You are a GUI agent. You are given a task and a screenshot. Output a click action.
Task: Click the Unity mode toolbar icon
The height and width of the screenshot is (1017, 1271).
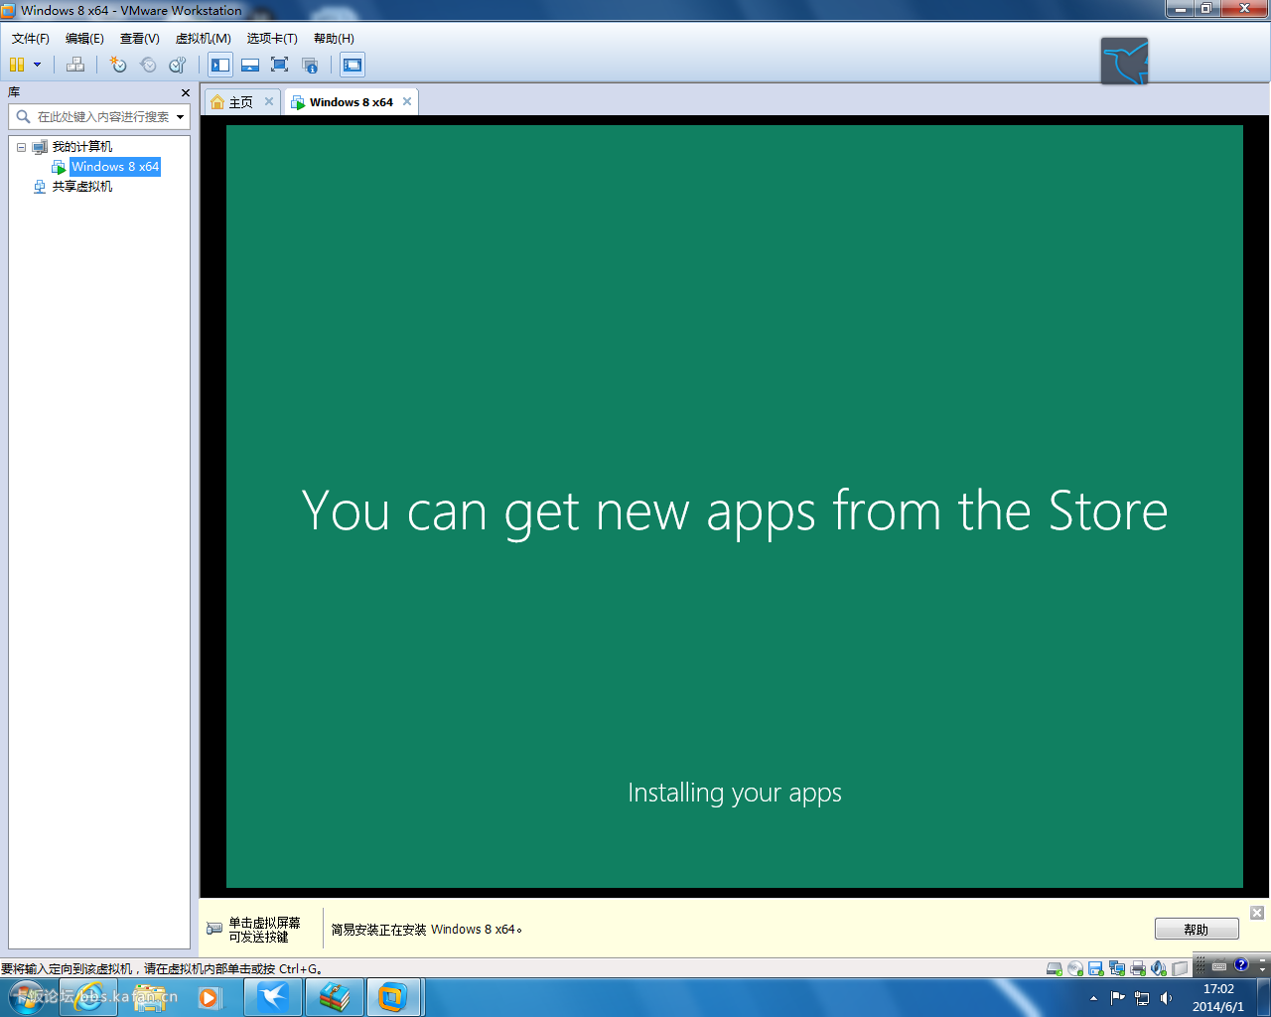310,65
